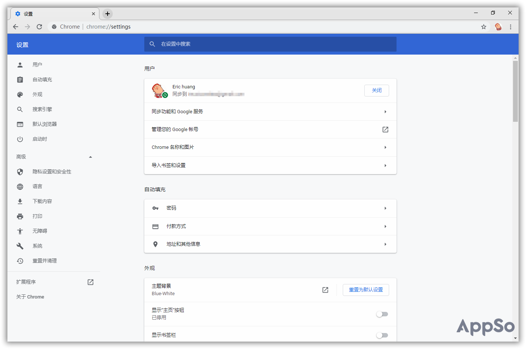This screenshot has width=526, height=349.
Task: Click the 主题背景 Blue-White text
Action: [x=163, y=294]
